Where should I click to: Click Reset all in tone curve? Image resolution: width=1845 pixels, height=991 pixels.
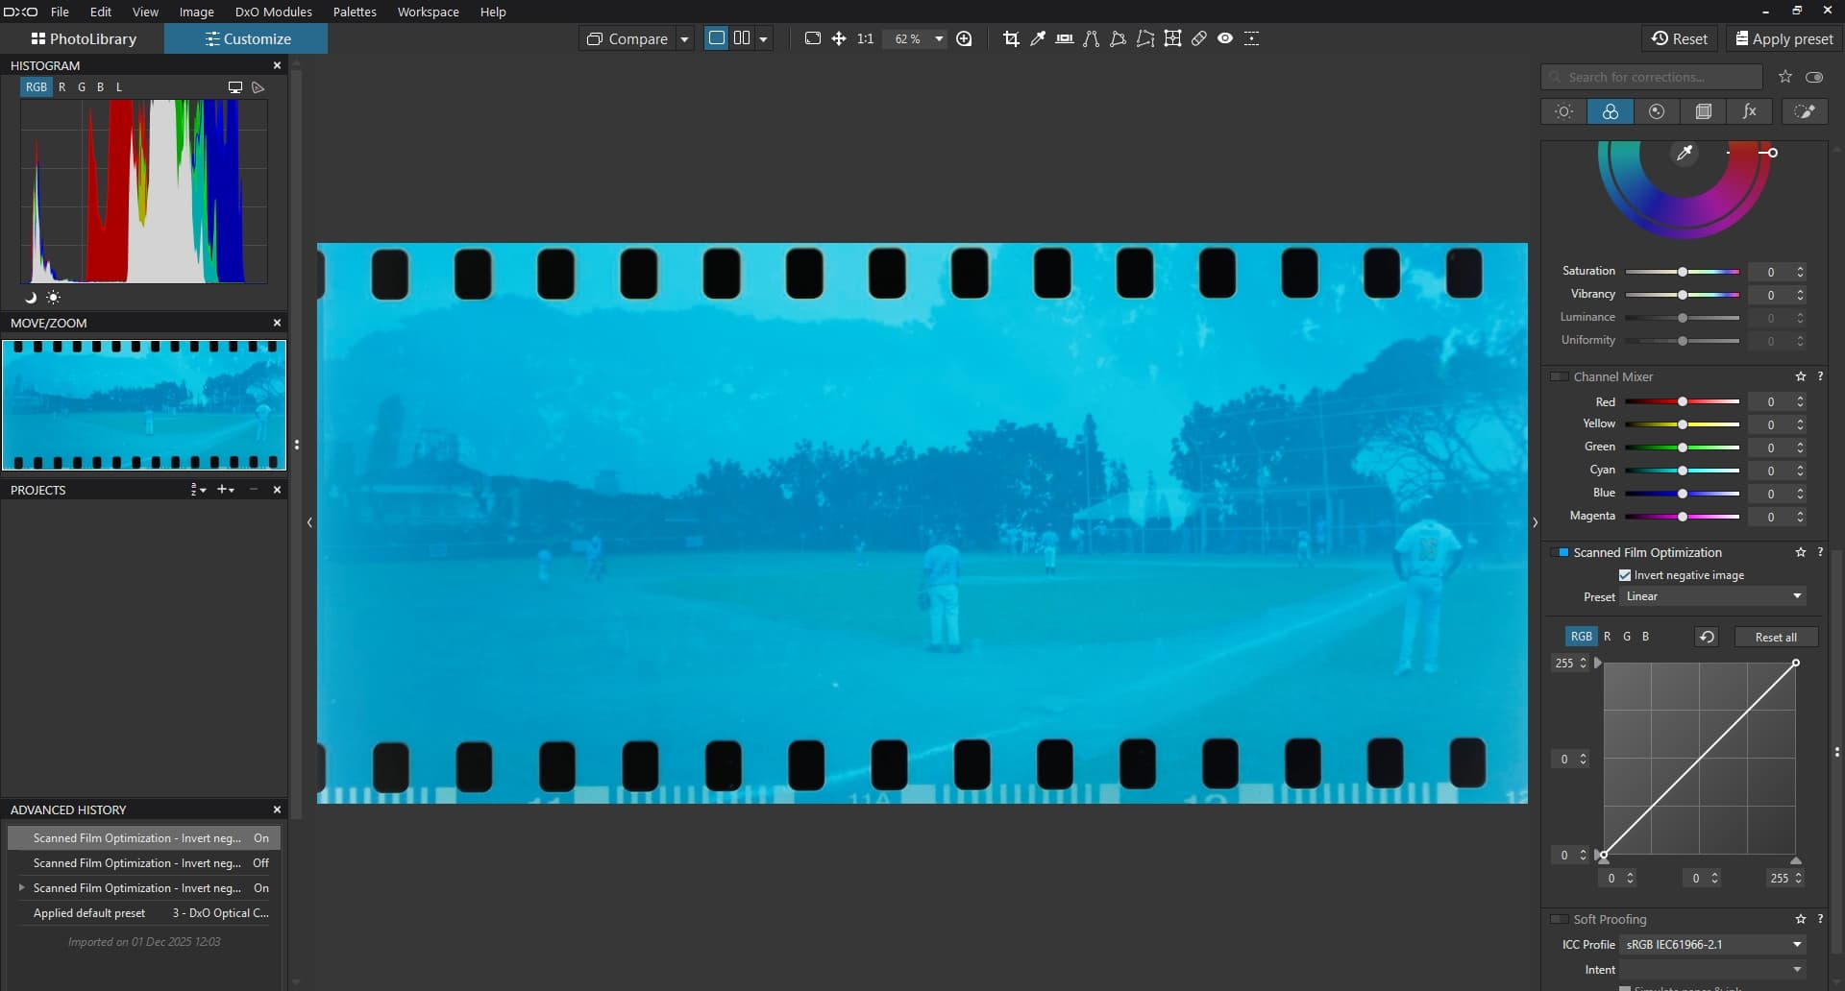pos(1775,638)
